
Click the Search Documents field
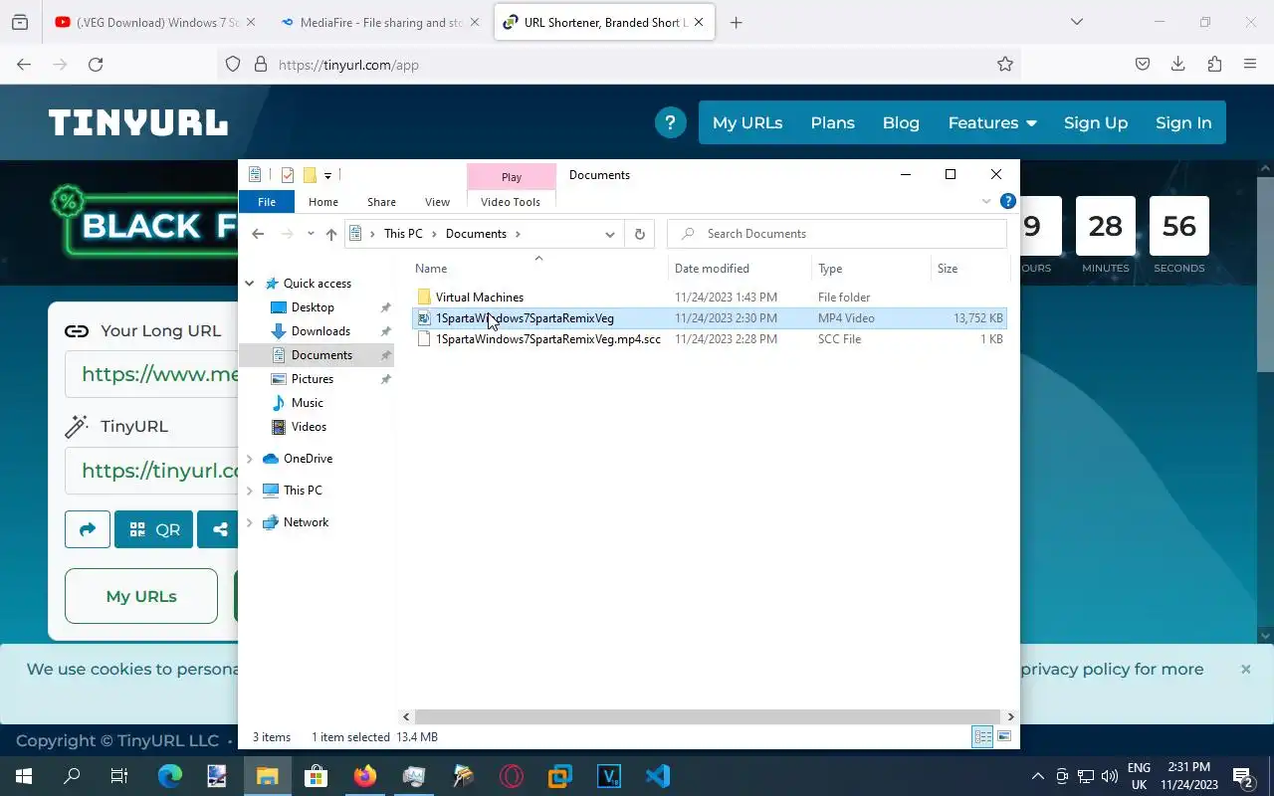[837, 234]
